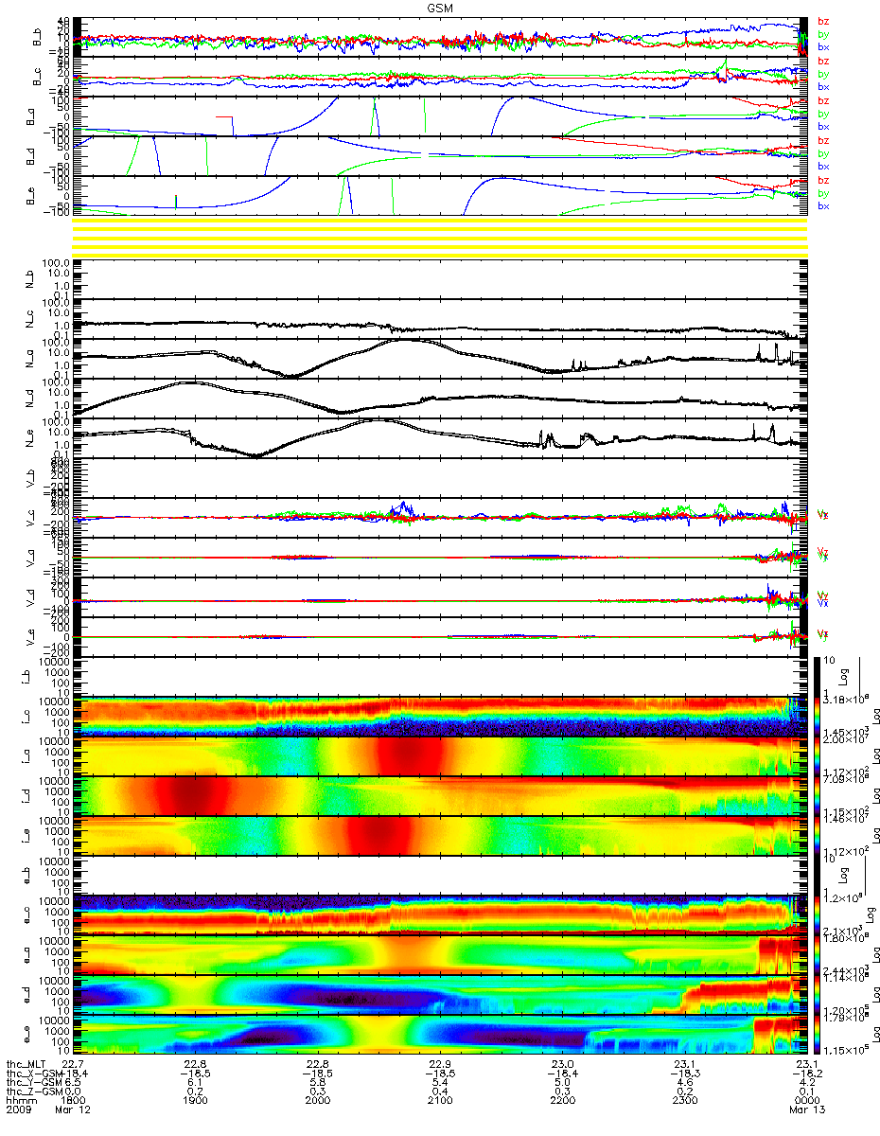Click the 2200 time tick label

(x=563, y=1100)
